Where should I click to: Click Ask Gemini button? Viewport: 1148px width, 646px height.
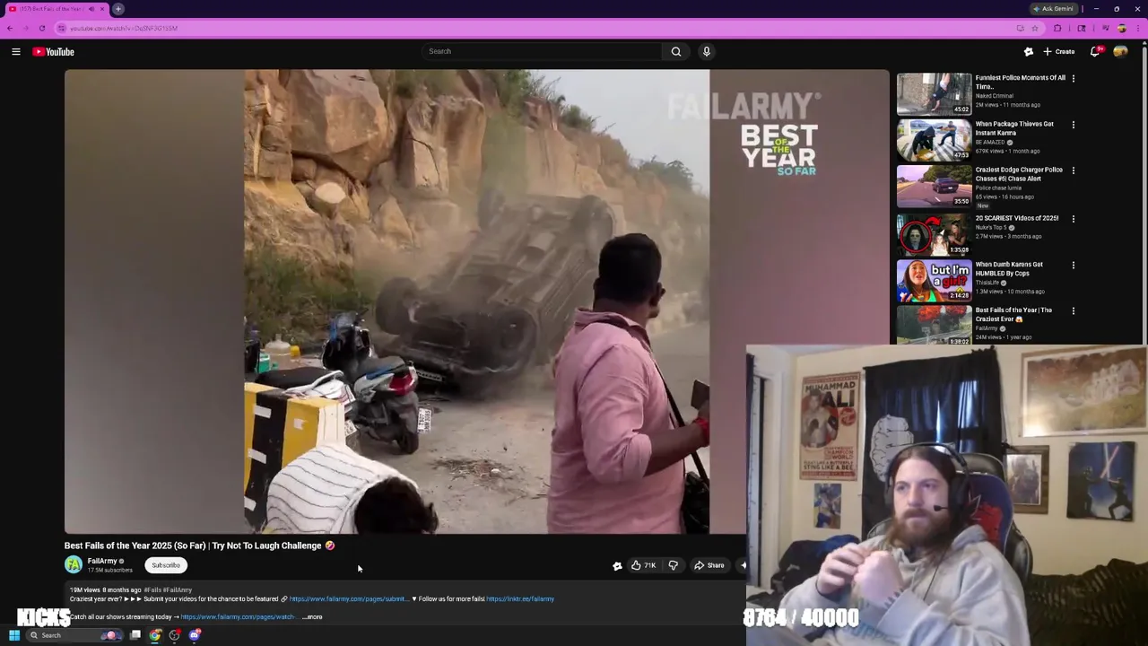click(x=1053, y=9)
